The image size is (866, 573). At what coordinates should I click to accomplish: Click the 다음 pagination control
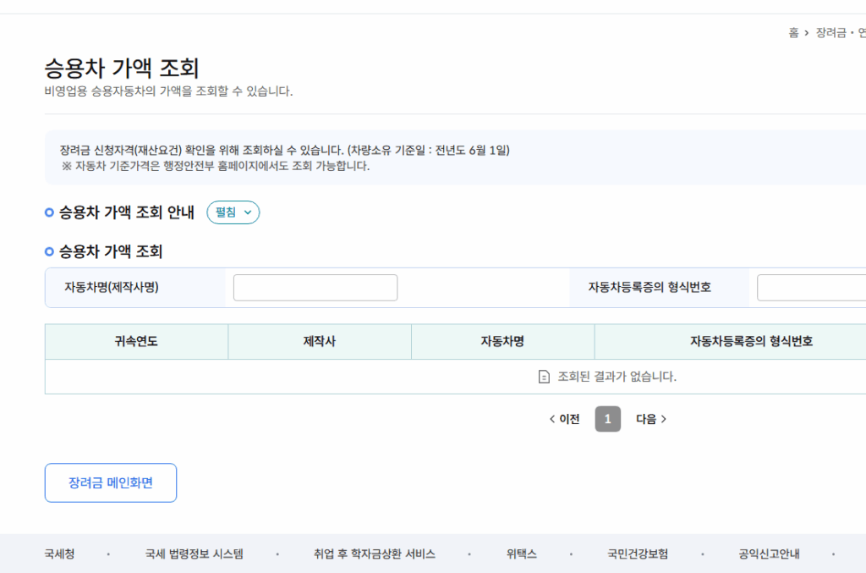pos(653,418)
